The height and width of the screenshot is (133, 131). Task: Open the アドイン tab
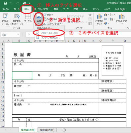96,9
